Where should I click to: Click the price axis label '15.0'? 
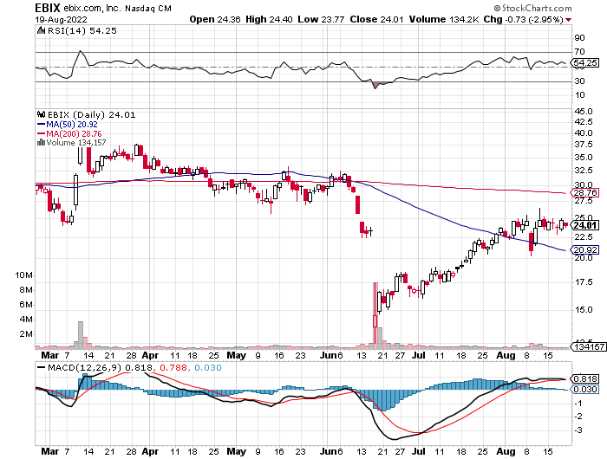pyautogui.click(x=584, y=310)
